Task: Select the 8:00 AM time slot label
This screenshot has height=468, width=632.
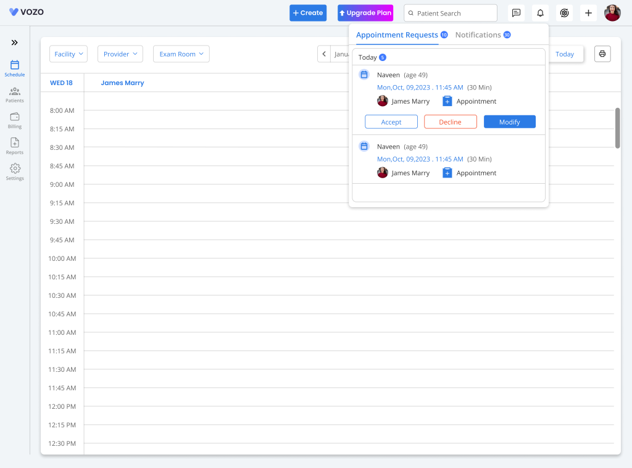Action: click(62, 111)
